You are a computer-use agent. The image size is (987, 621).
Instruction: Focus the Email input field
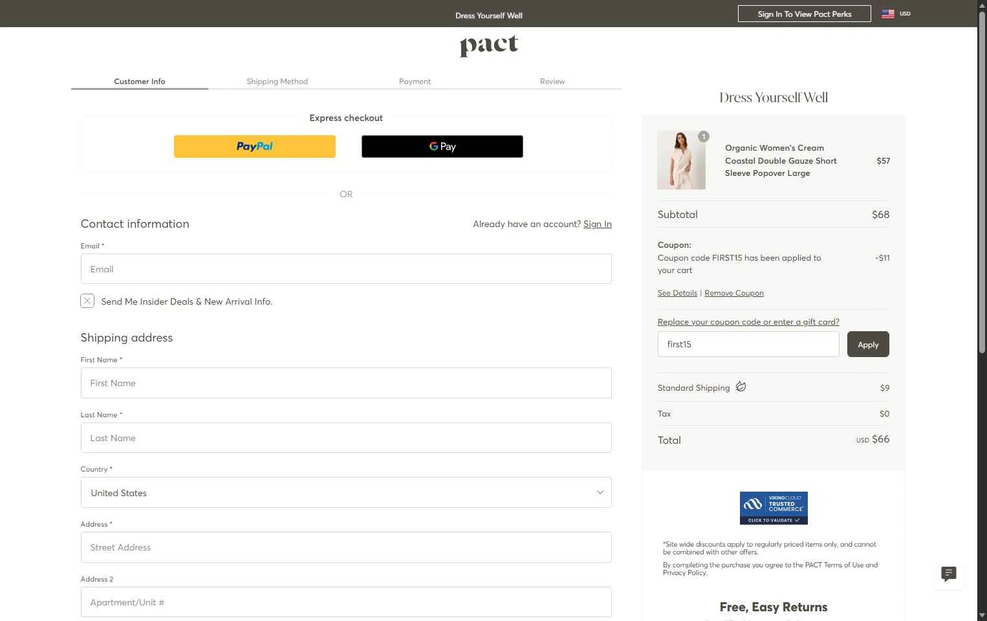click(x=346, y=268)
